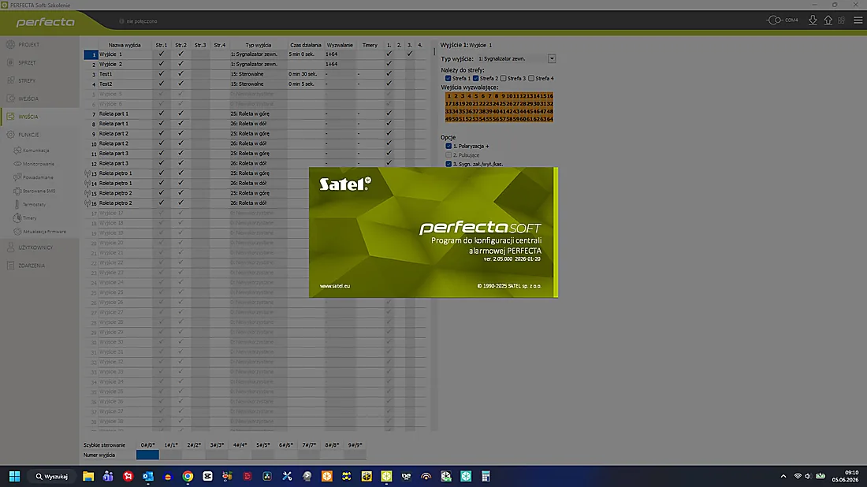The image size is (867, 487).
Task: Select quick control 0#/0* column
Action: pos(147,445)
